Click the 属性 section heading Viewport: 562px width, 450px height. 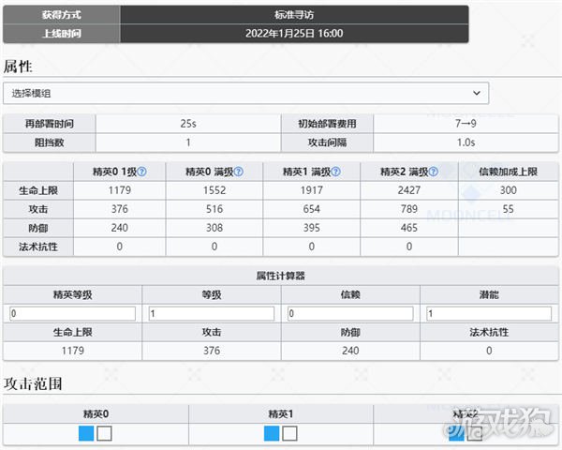coord(18,67)
